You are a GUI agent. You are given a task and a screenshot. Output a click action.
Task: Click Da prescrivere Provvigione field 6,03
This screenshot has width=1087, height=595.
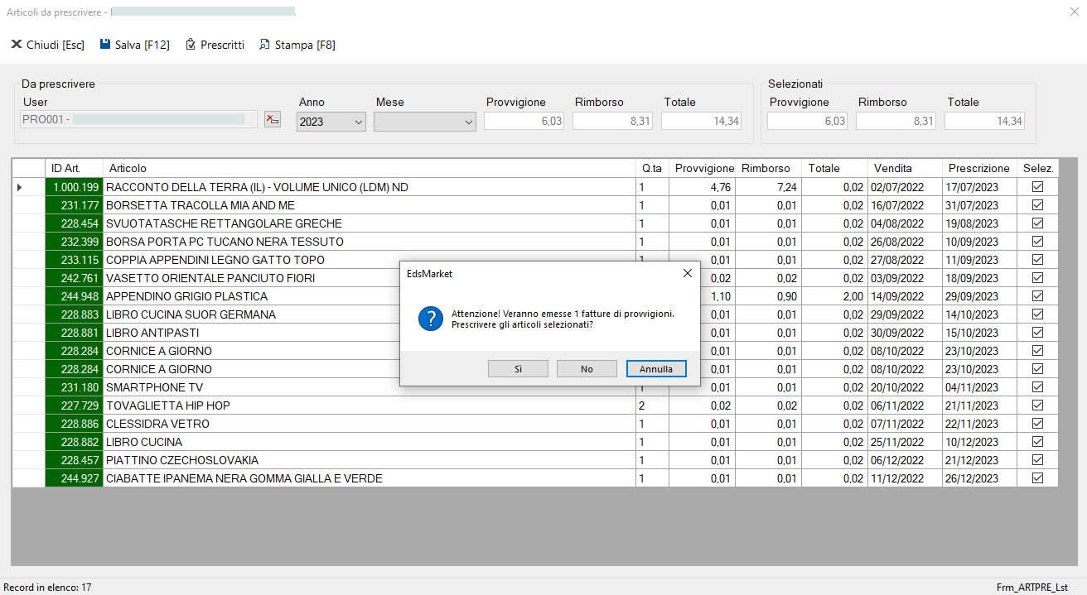point(524,121)
